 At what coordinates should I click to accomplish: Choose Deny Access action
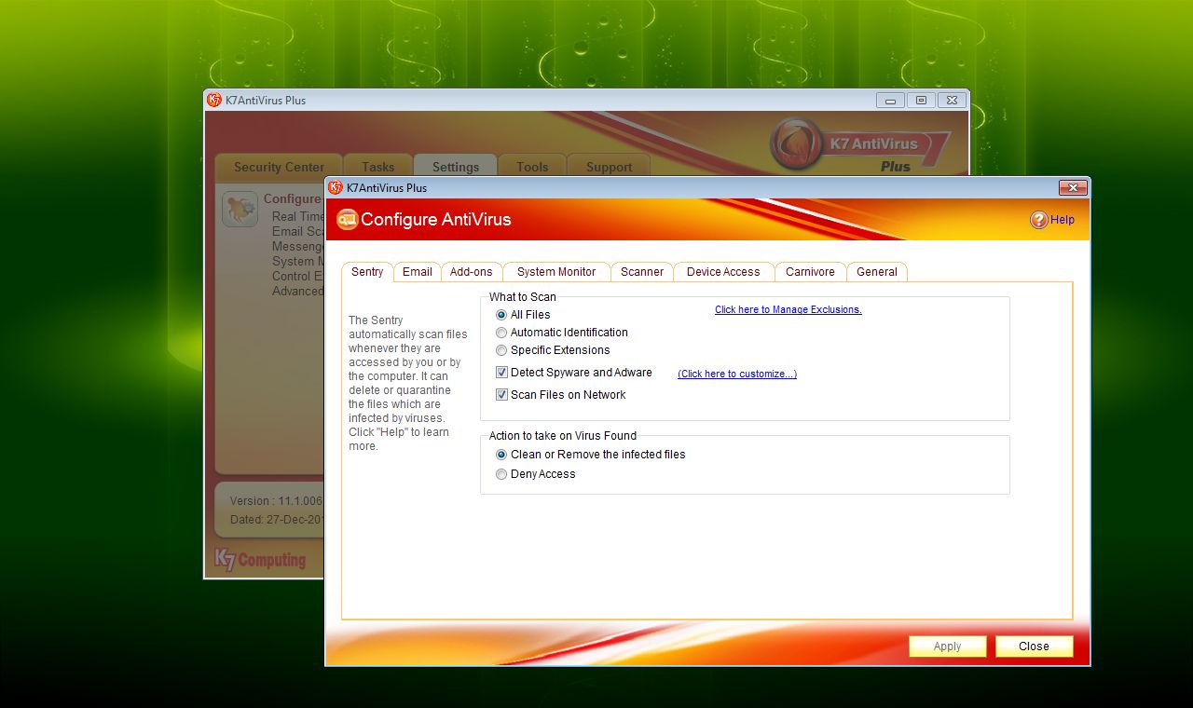coord(501,474)
